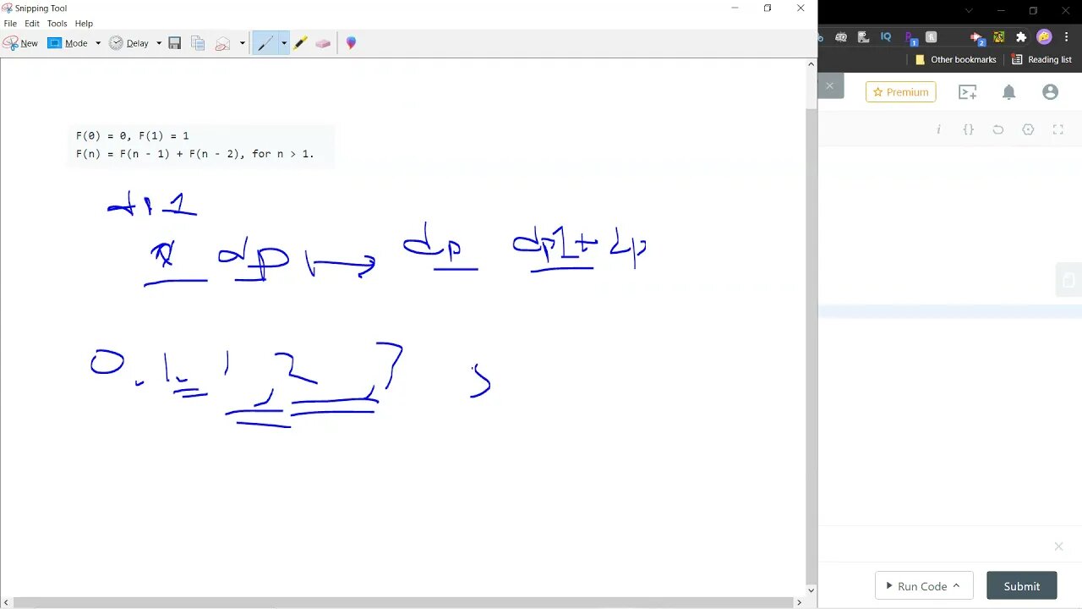Click the Submit button
1082x609 pixels.
(x=1021, y=586)
